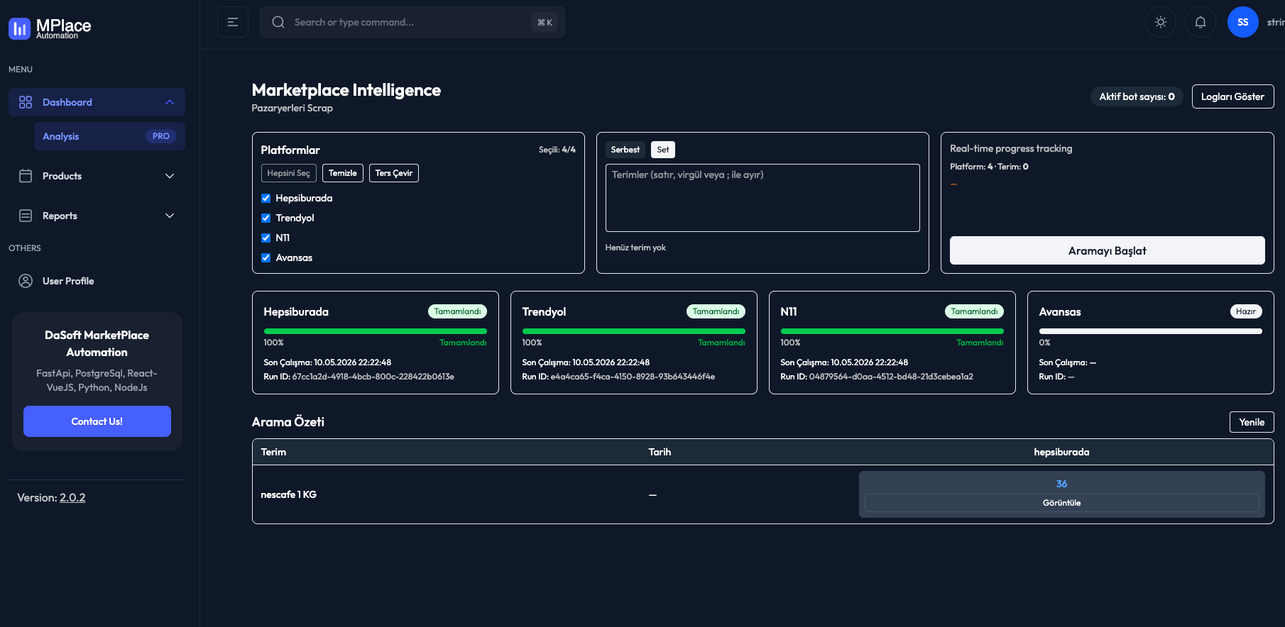Viewport: 1285px width, 627px height.
Task: Click the N11 Tamamlandı status badge
Action: tap(974, 311)
